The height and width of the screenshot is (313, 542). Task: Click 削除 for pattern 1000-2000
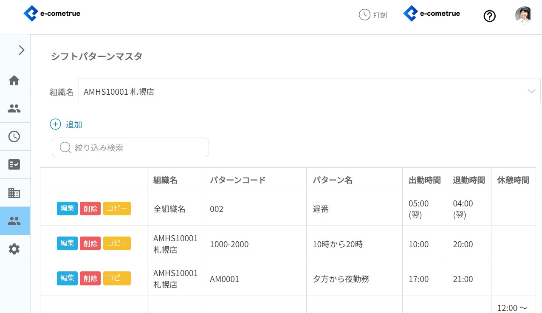[x=90, y=243]
